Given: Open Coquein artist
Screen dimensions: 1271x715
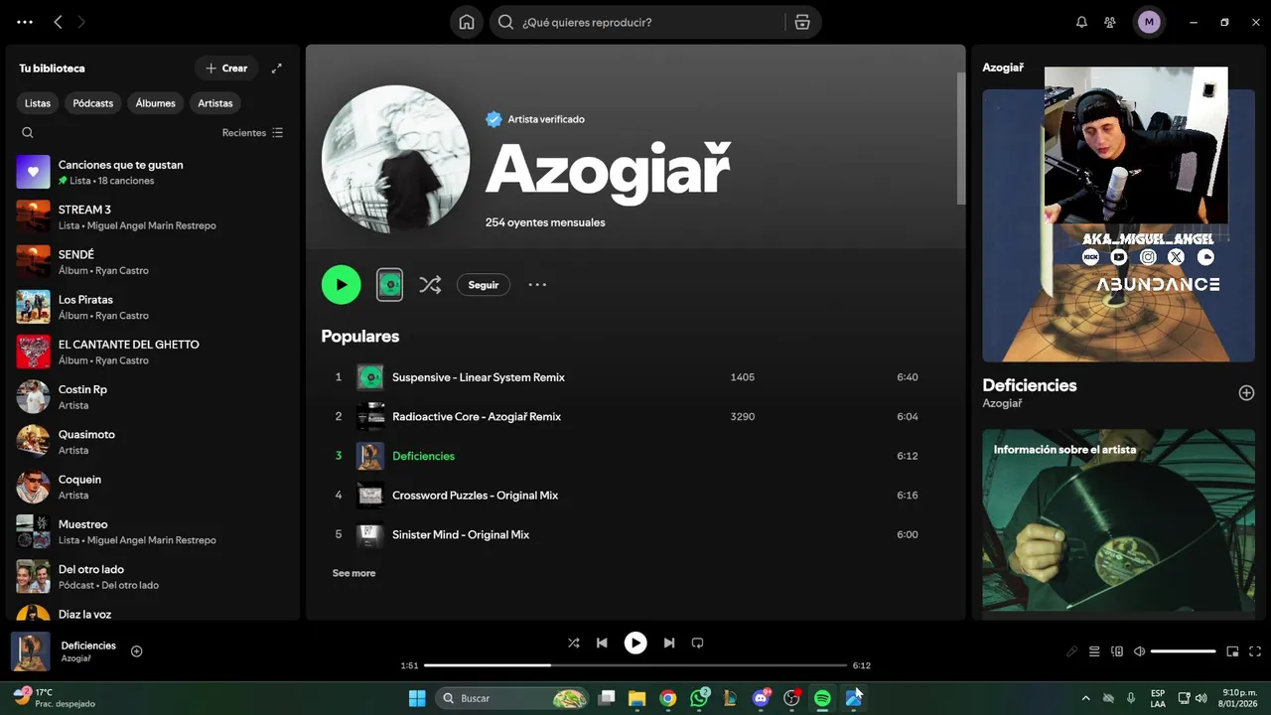Looking at the screenshot, I should (x=153, y=487).
